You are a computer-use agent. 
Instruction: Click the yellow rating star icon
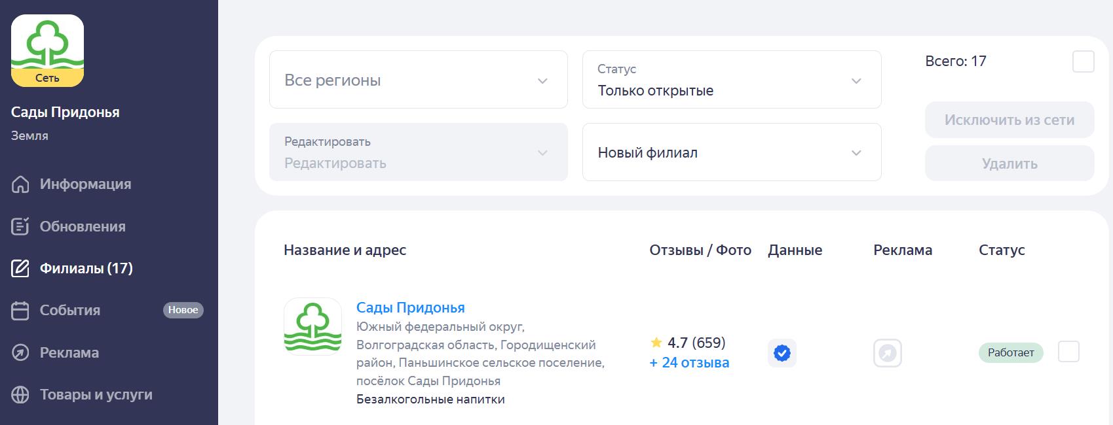point(656,342)
